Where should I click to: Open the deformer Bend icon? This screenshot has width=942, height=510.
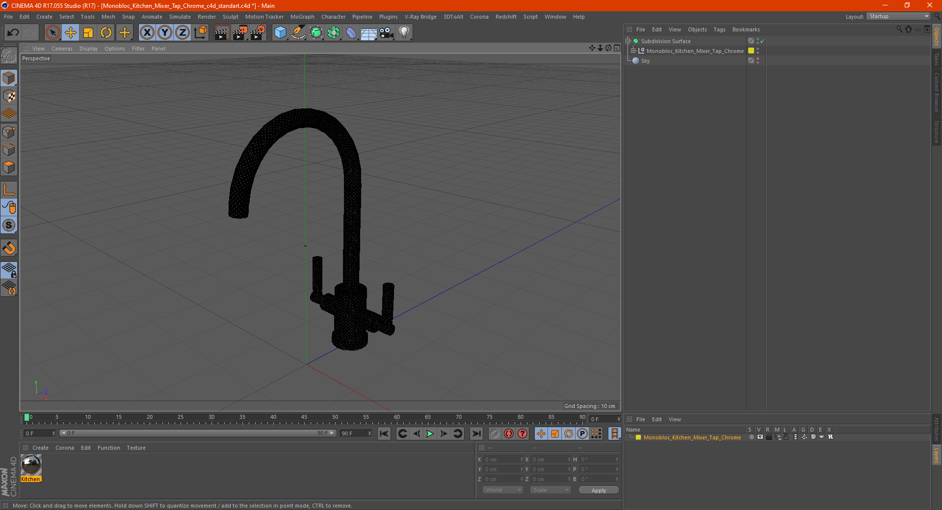click(351, 33)
